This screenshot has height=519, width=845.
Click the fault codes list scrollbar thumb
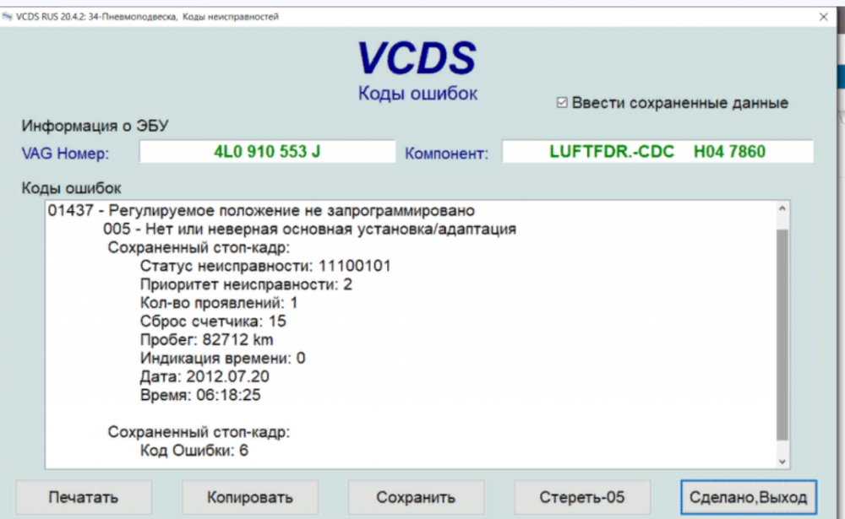782,334
